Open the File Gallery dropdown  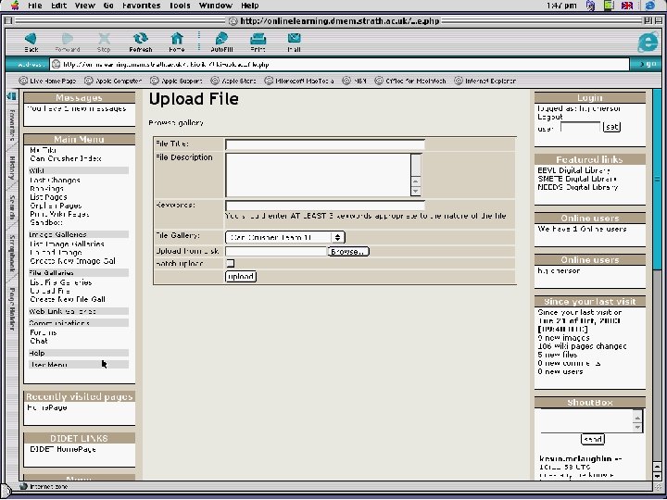(x=285, y=237)
